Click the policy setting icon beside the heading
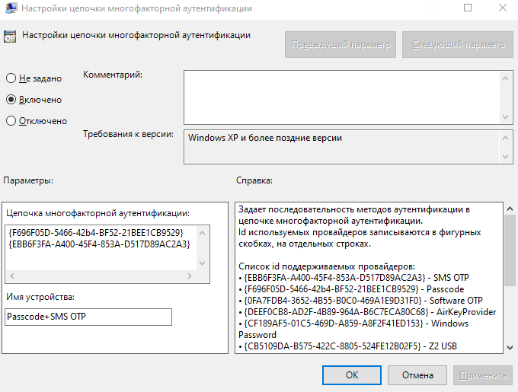Screen dimensions: 518x392 tap(11, 36)
